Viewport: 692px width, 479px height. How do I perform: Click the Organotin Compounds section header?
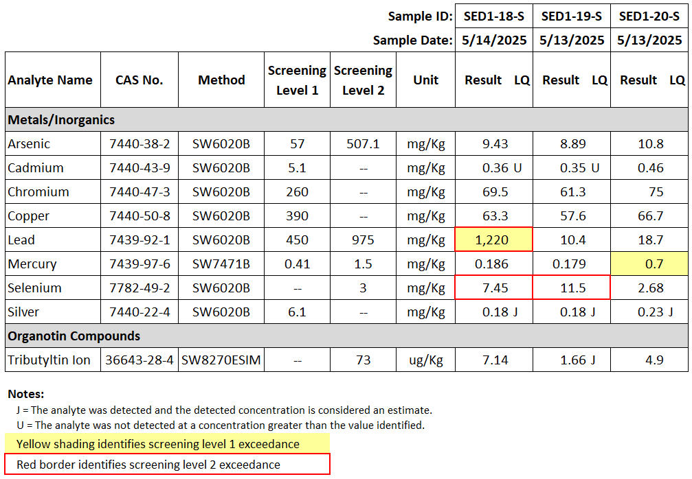click(x=76, y=336)
